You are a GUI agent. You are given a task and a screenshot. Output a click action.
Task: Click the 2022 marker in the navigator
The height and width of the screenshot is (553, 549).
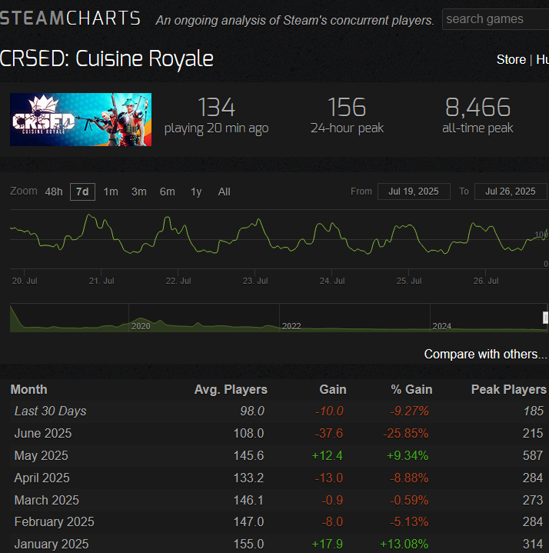[x=291, y=326]
